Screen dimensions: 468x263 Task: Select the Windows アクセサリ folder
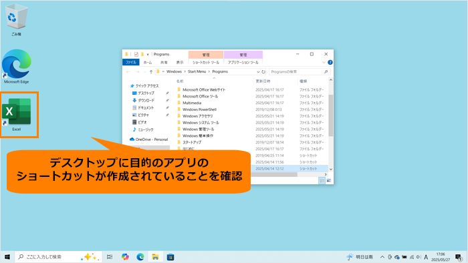pyautogui.click(x=198, y=116)
